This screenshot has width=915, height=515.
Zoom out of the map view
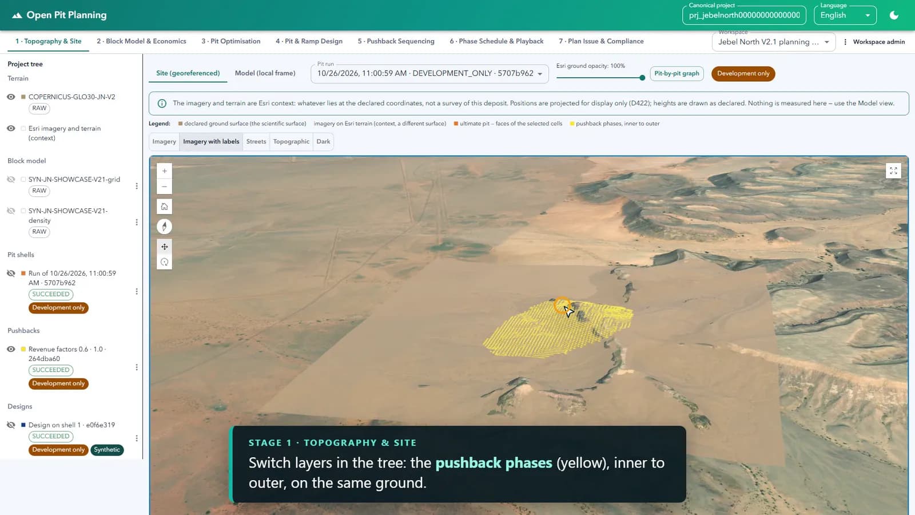coord(164,187)
